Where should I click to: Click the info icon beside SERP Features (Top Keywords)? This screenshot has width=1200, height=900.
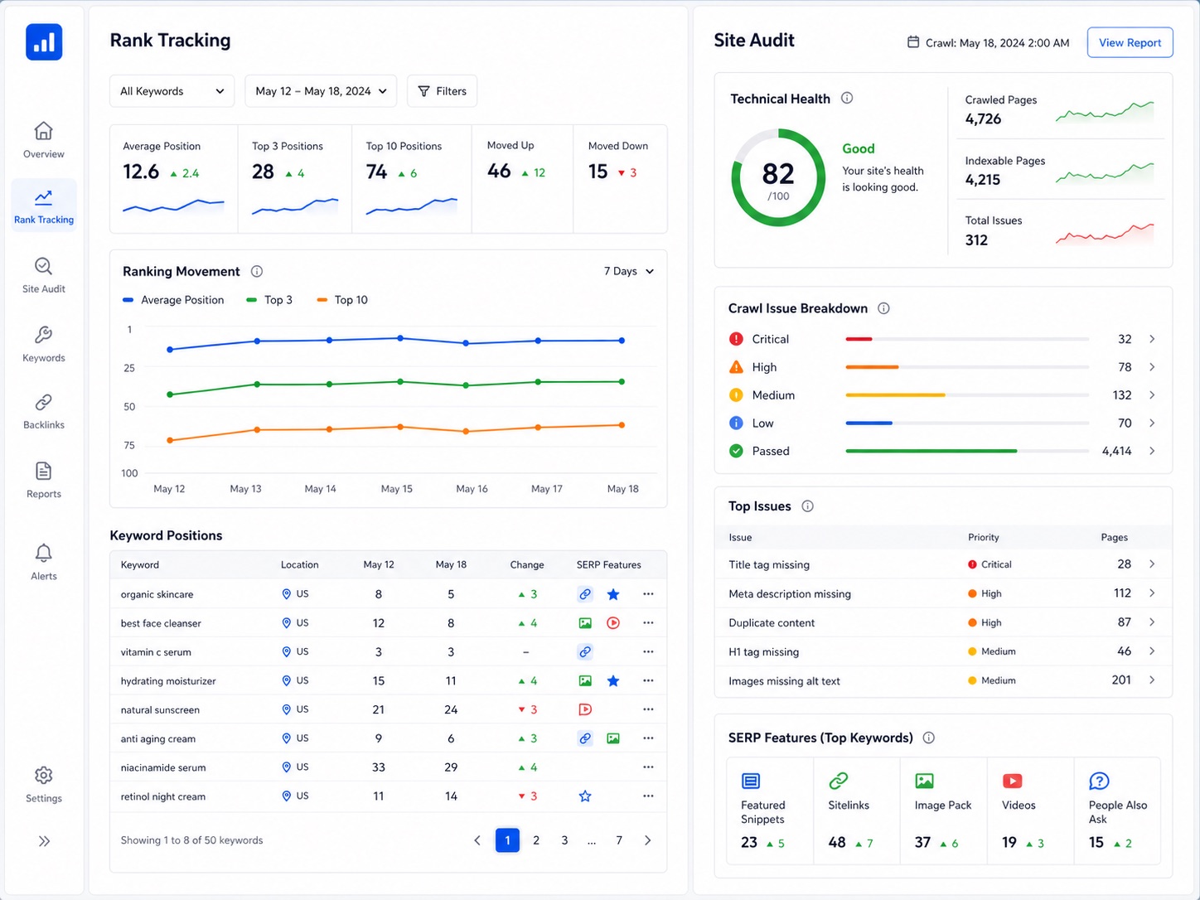pos(929,738)
